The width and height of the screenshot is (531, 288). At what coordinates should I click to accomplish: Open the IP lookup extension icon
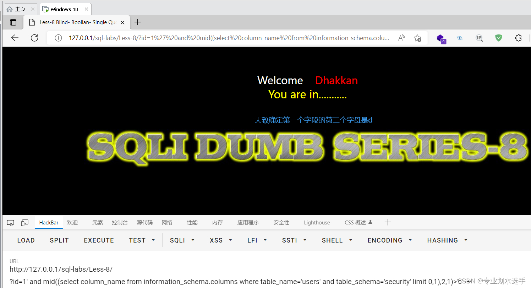pos(479,38)
